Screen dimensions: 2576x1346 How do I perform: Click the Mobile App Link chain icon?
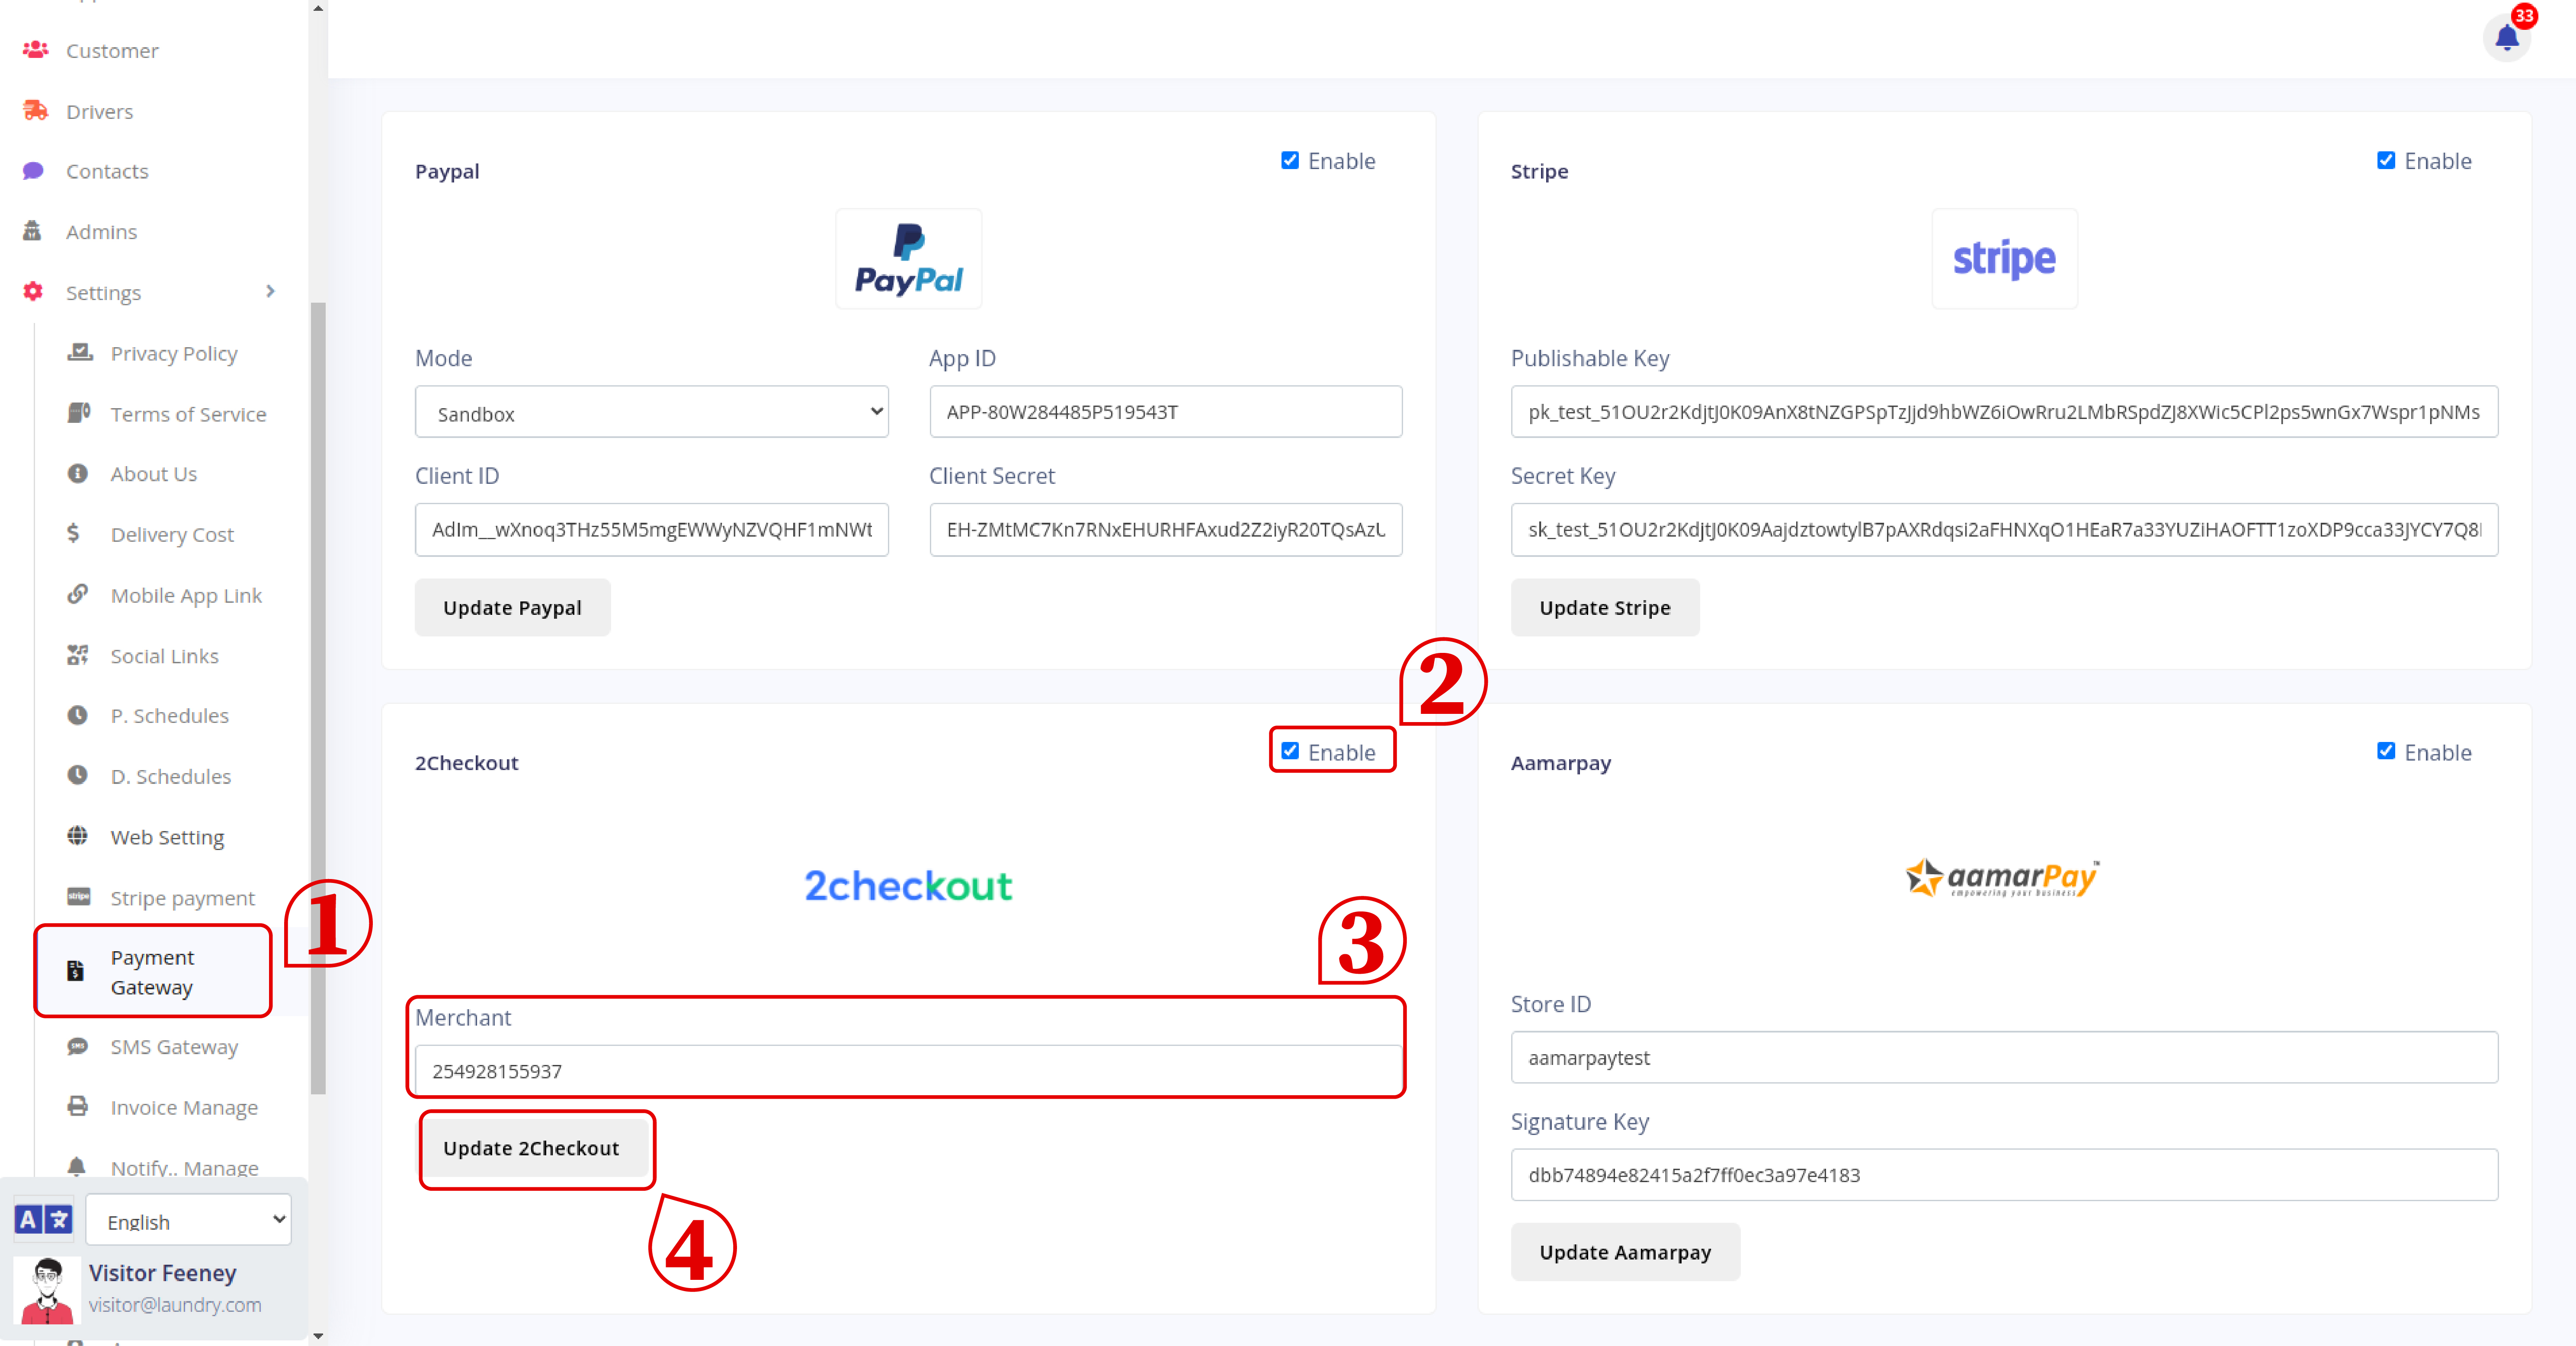click(x=77, y=594)
